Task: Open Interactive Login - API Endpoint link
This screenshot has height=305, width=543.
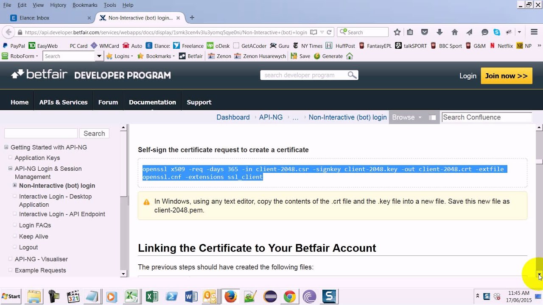Action: coord(62,214)
